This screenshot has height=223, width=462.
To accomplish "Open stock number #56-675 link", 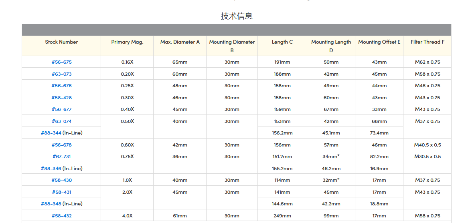I will tap(61, 62).
